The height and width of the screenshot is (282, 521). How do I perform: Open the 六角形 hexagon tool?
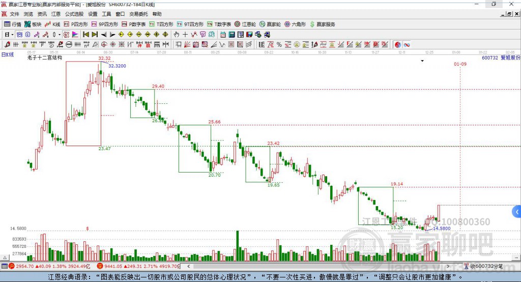(x=295, y=24)
